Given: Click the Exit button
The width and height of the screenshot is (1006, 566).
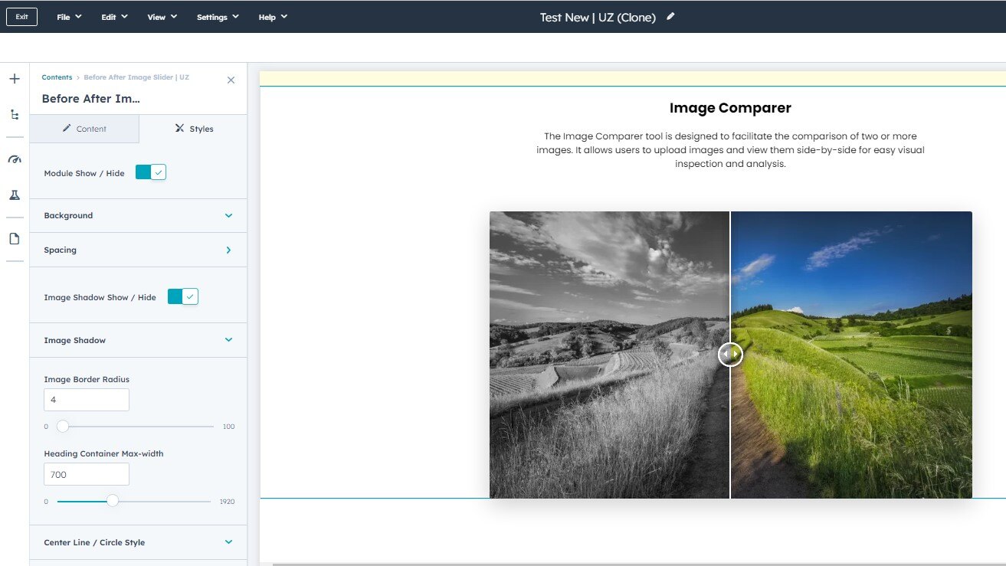Looking at the screenshot, I should pyautogui.click(x=21, y=17).
